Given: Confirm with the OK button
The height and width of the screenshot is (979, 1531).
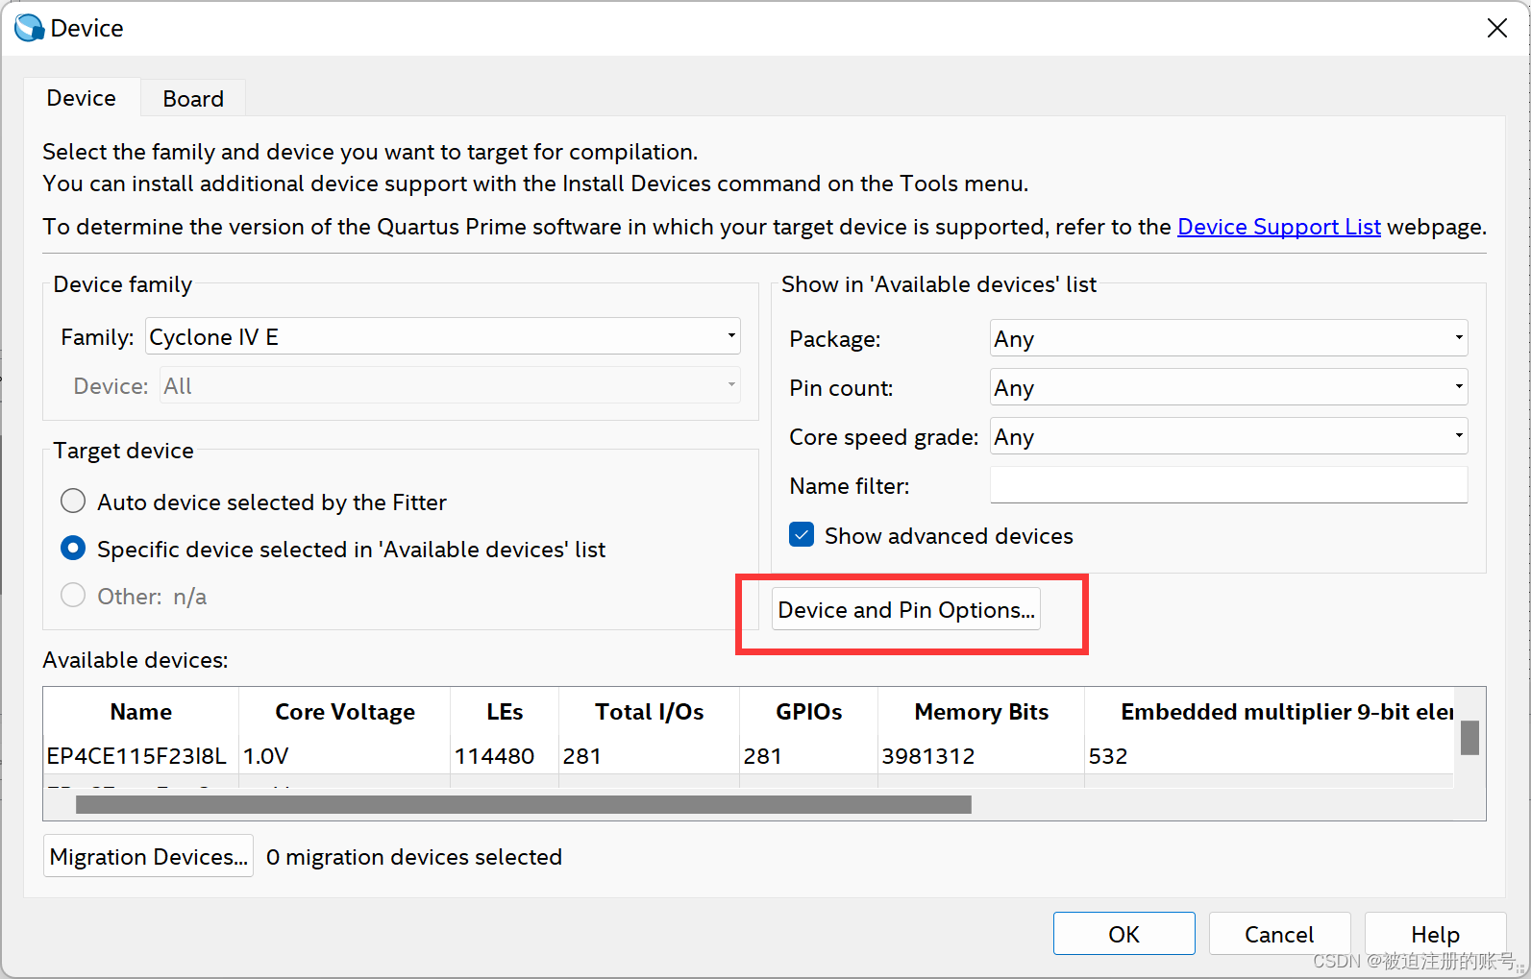Looking at the screenshot, I should pyautogui.click(x=1124, y=934).
